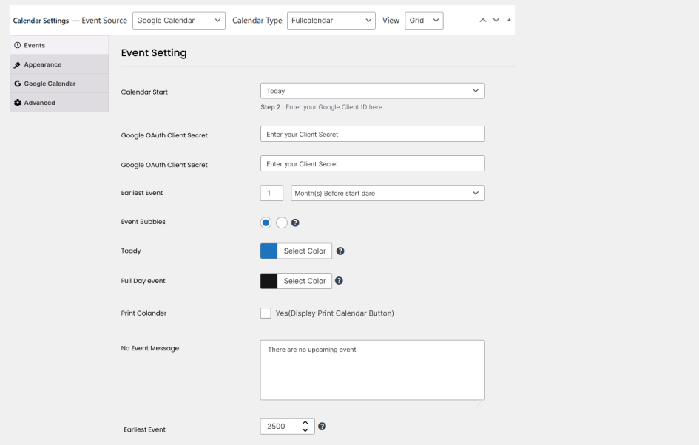Click the help icon beside Event Bubbles
Image resolution: width=699 pixels, height=445 pixels.
coord(295,222)
